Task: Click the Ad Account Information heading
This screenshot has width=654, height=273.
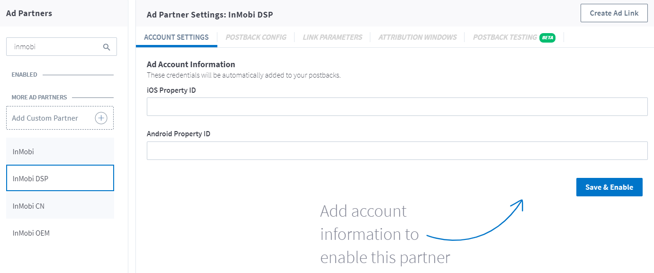Action: coord(191,64)
